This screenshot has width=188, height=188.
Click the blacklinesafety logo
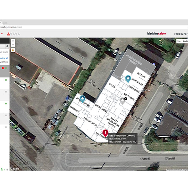tap(156, 34)
